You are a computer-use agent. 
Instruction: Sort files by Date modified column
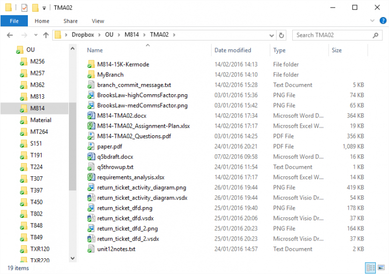point(232,50)
